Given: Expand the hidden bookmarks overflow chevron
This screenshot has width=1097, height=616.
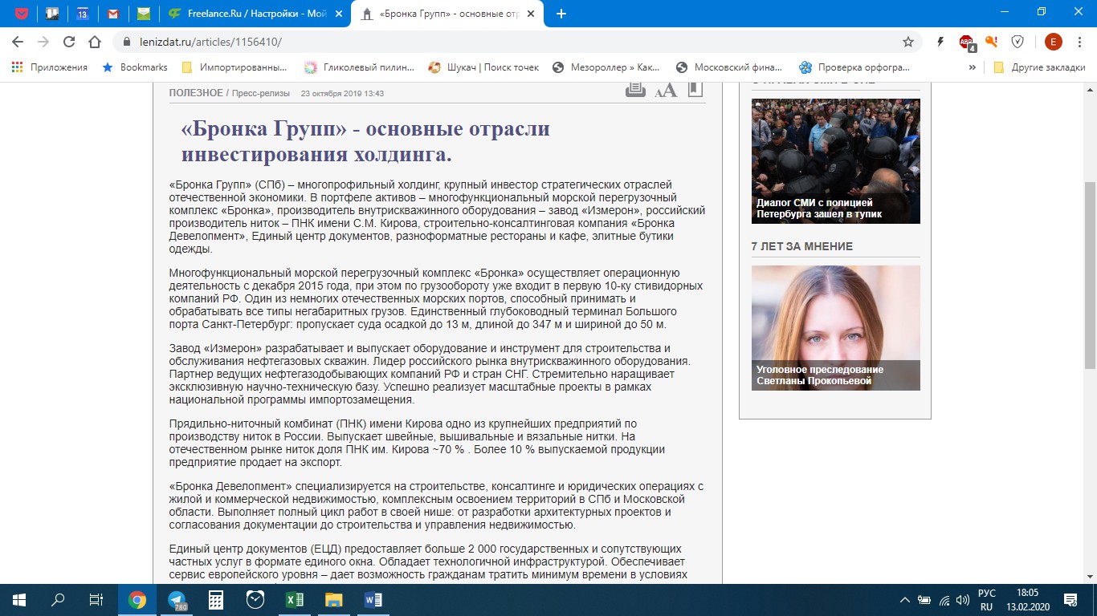Looking at the screenshot, I should pyautogui.click(x=973, y=67).
